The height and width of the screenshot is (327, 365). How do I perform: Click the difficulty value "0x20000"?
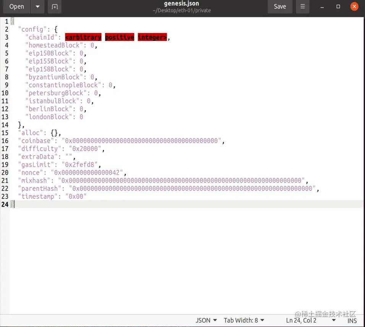(x=85, y=149)
